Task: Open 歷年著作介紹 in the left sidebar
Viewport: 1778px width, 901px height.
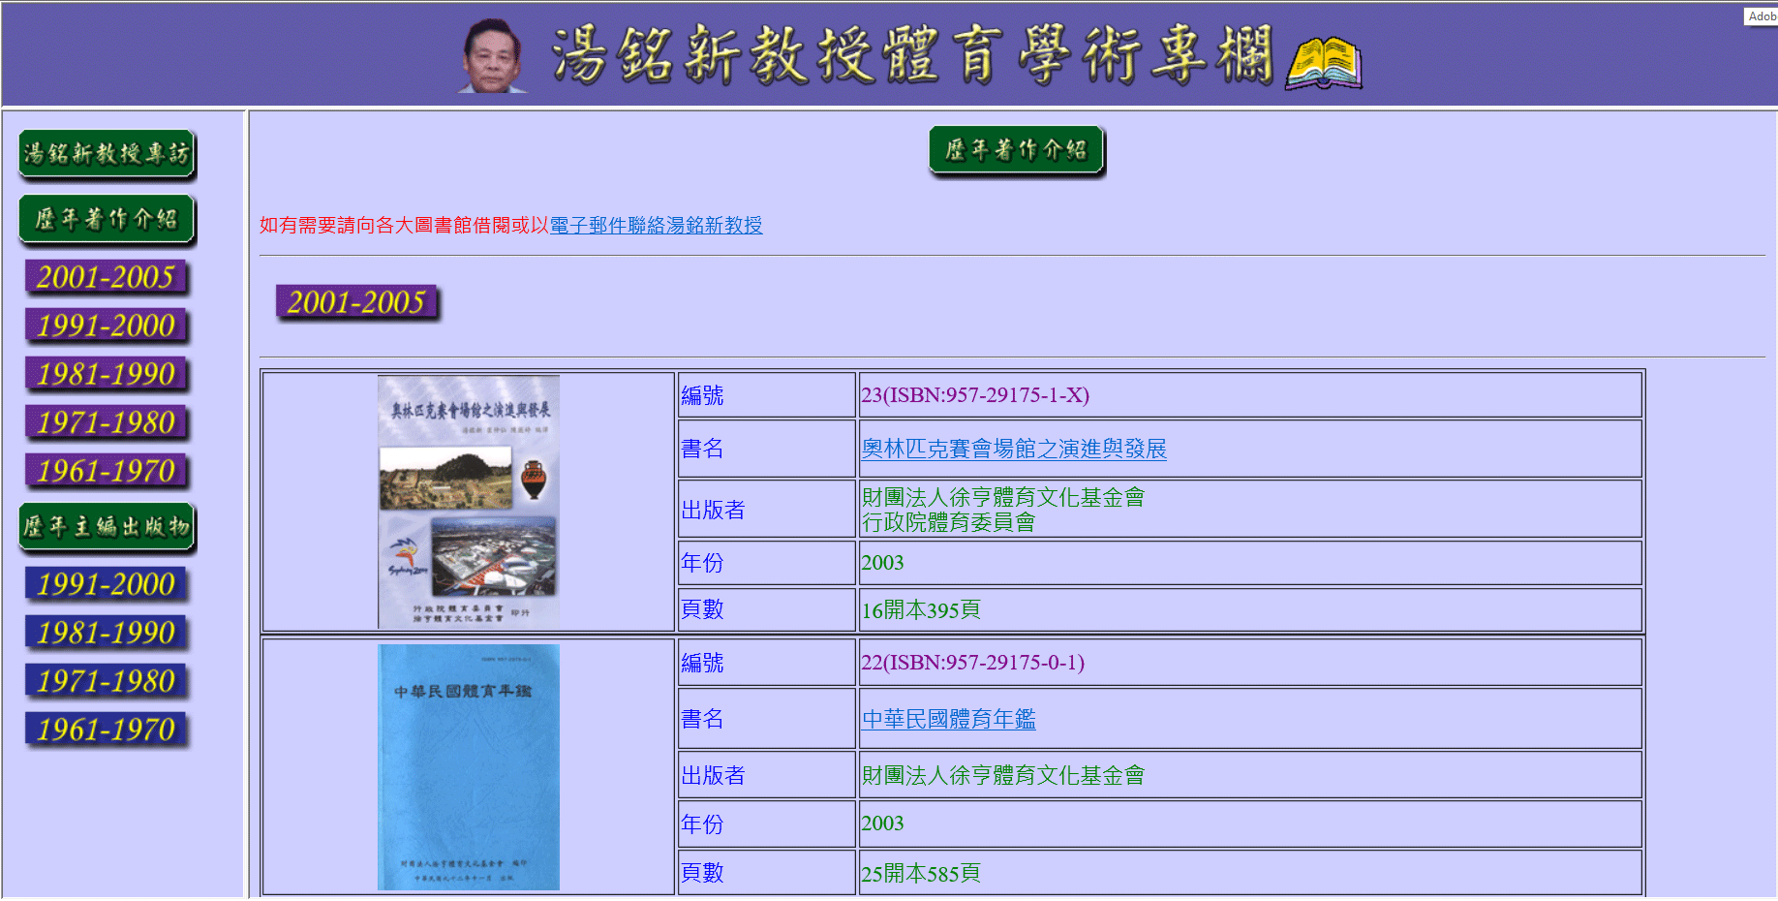Action: point(107,219)
